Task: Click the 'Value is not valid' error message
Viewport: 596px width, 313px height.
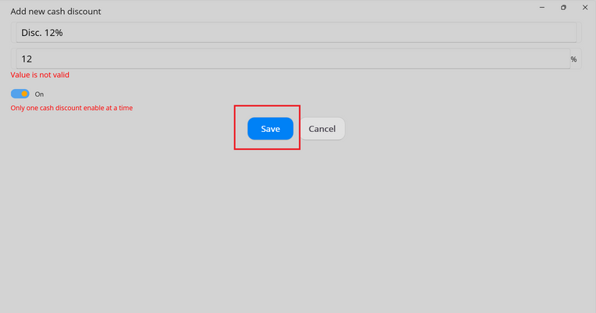Action: tap(40, 75)
